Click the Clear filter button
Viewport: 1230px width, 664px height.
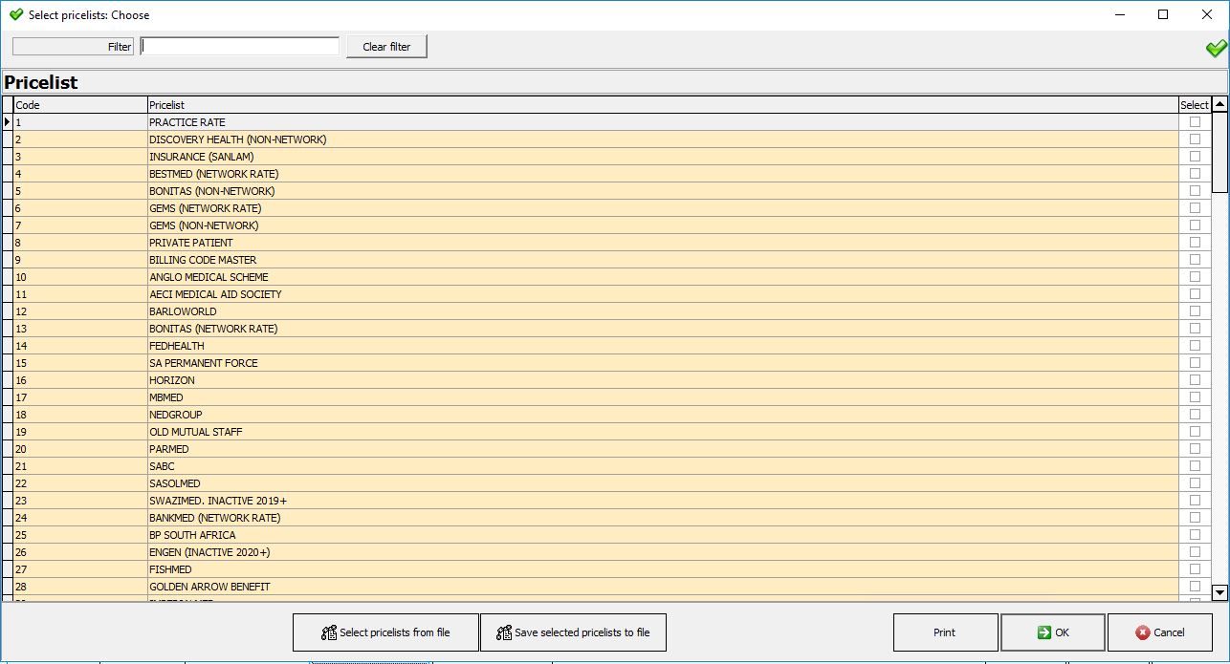point(386,47)
